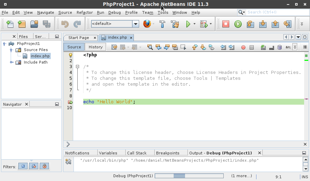Expand editor toolbar overflow chevron
310x181 pixels.
pos(295,47)
